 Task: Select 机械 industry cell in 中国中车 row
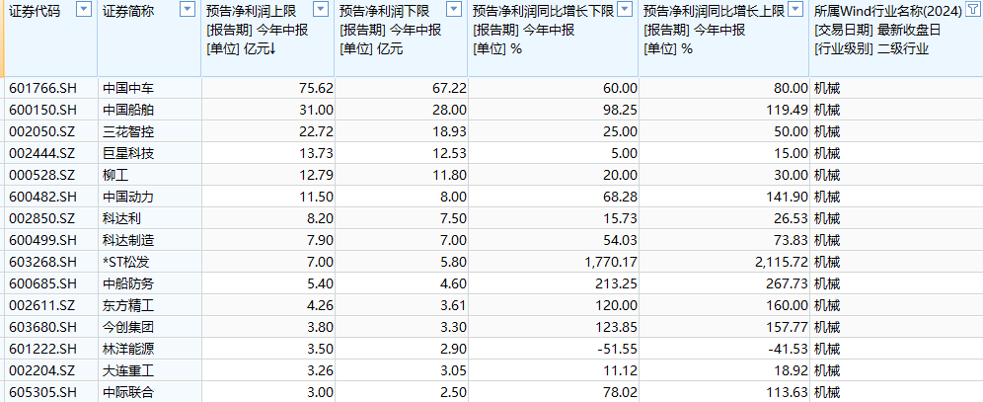click(x=827, y=88)
